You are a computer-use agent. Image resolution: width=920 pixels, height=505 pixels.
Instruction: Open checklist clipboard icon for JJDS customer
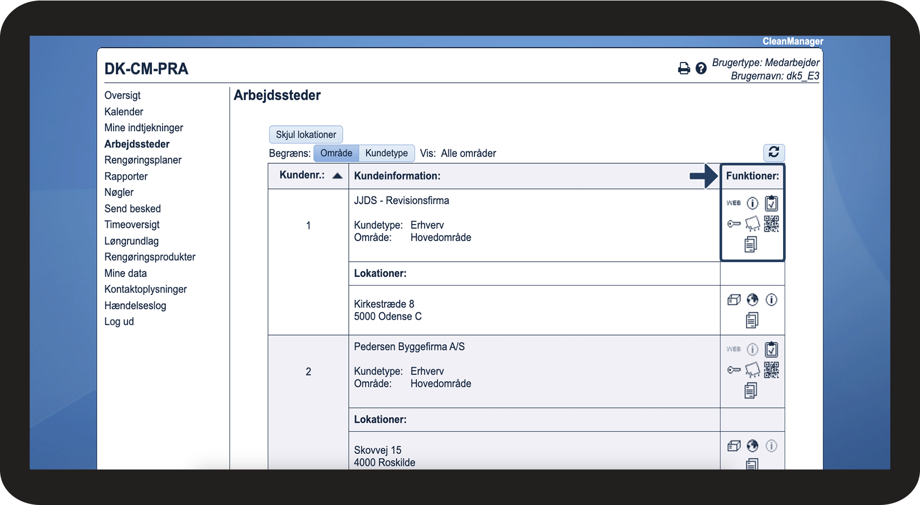click(x=771, y=203)
